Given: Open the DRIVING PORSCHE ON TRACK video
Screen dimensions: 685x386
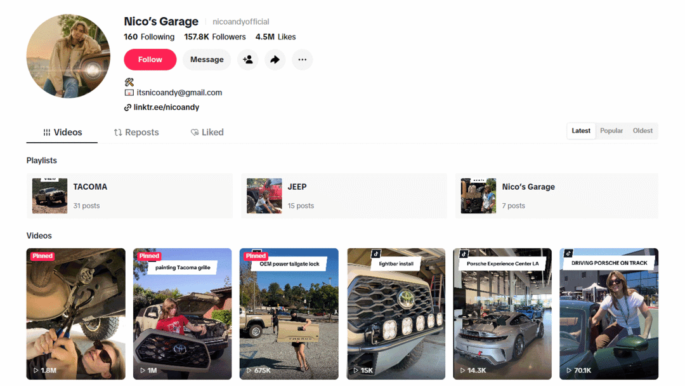Looking at the screenshot, I should click(609, 314).
